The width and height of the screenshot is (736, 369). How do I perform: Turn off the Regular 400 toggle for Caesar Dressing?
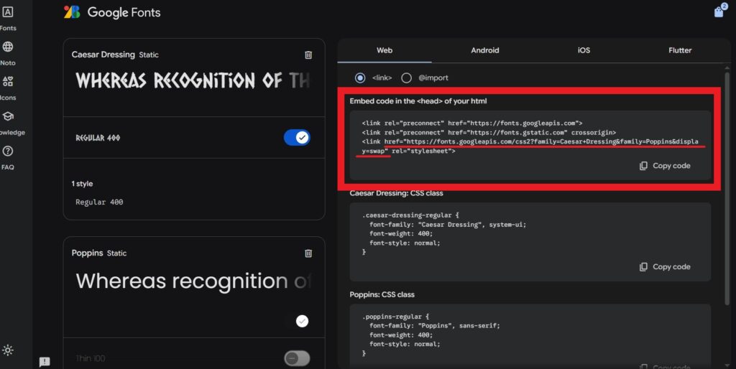[297, 138]
